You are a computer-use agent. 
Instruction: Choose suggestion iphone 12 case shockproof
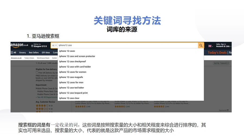[131, 61]
